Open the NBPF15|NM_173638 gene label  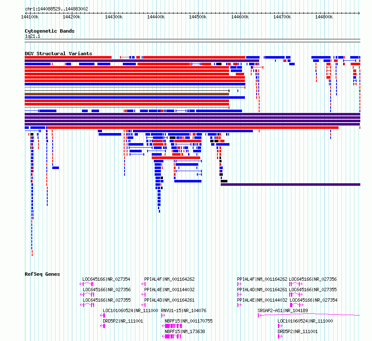[x=185, y=331]
